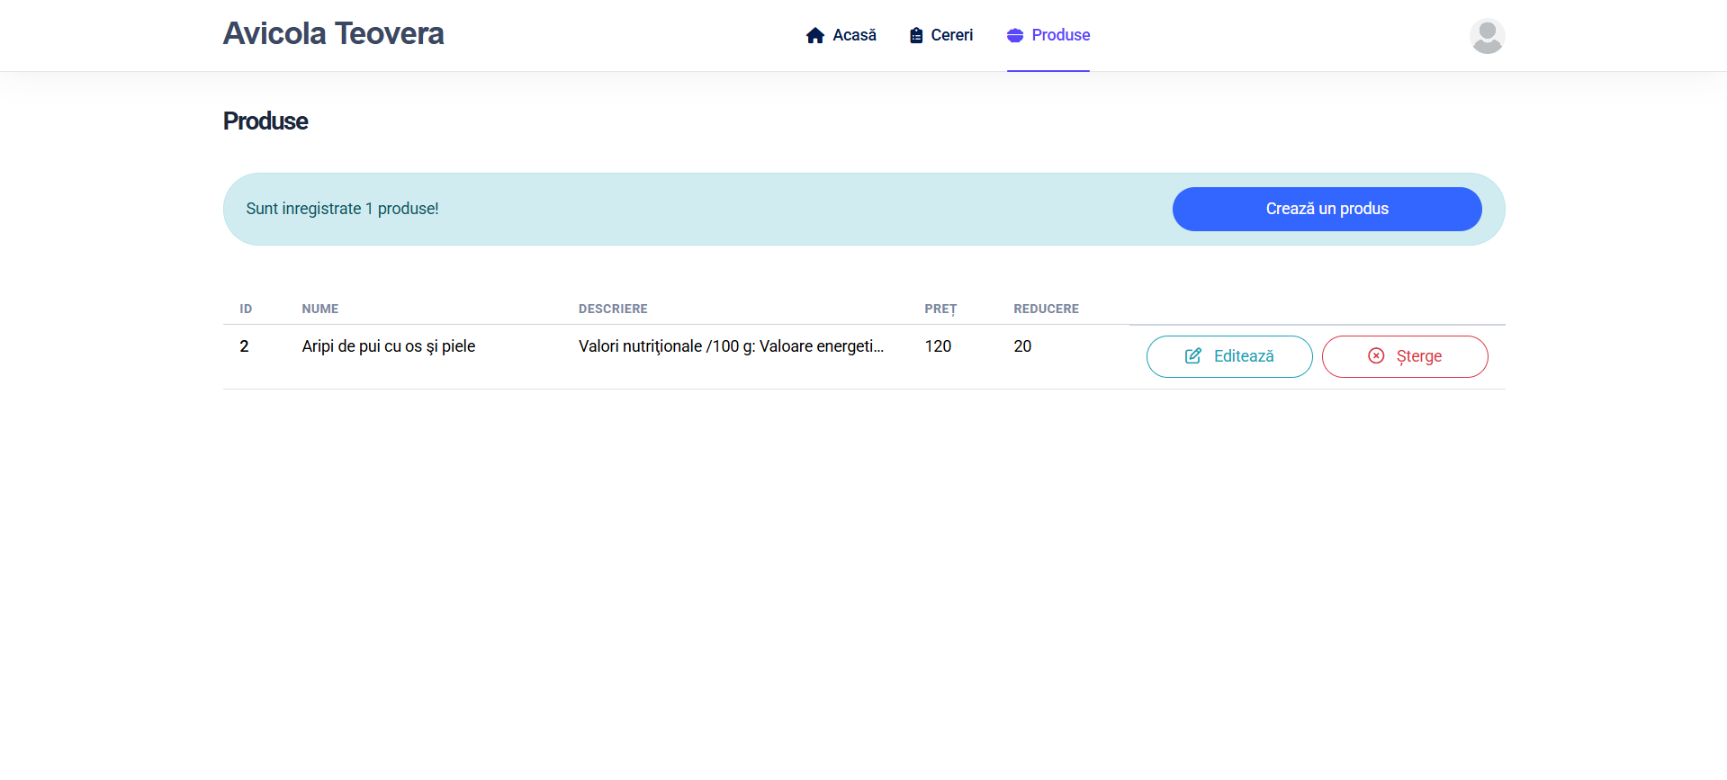Click the house icon beside Acasă
This screenshot has width=1727, height=780.
point(814,35)
